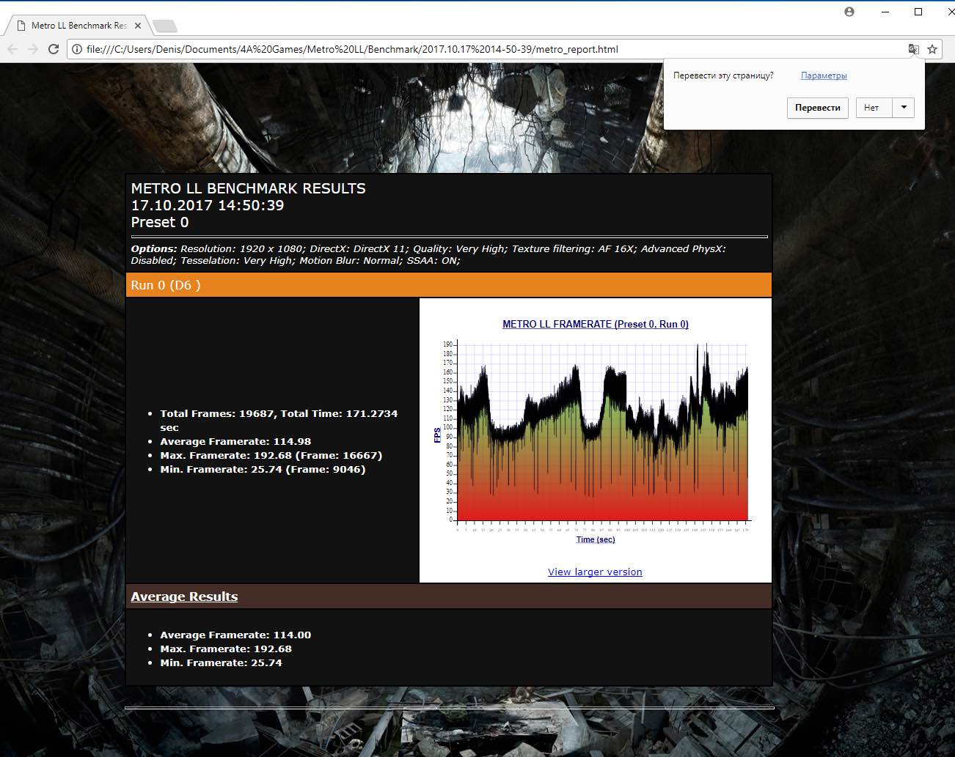Select Min. Framerate: 25.74 in Average Results
Viewport: 955px width, 757px height.
point(221,662)
